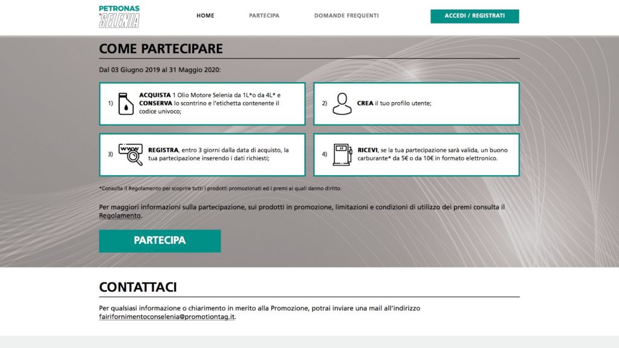Go to the PARTECIPA nav link

coord(264,16)
